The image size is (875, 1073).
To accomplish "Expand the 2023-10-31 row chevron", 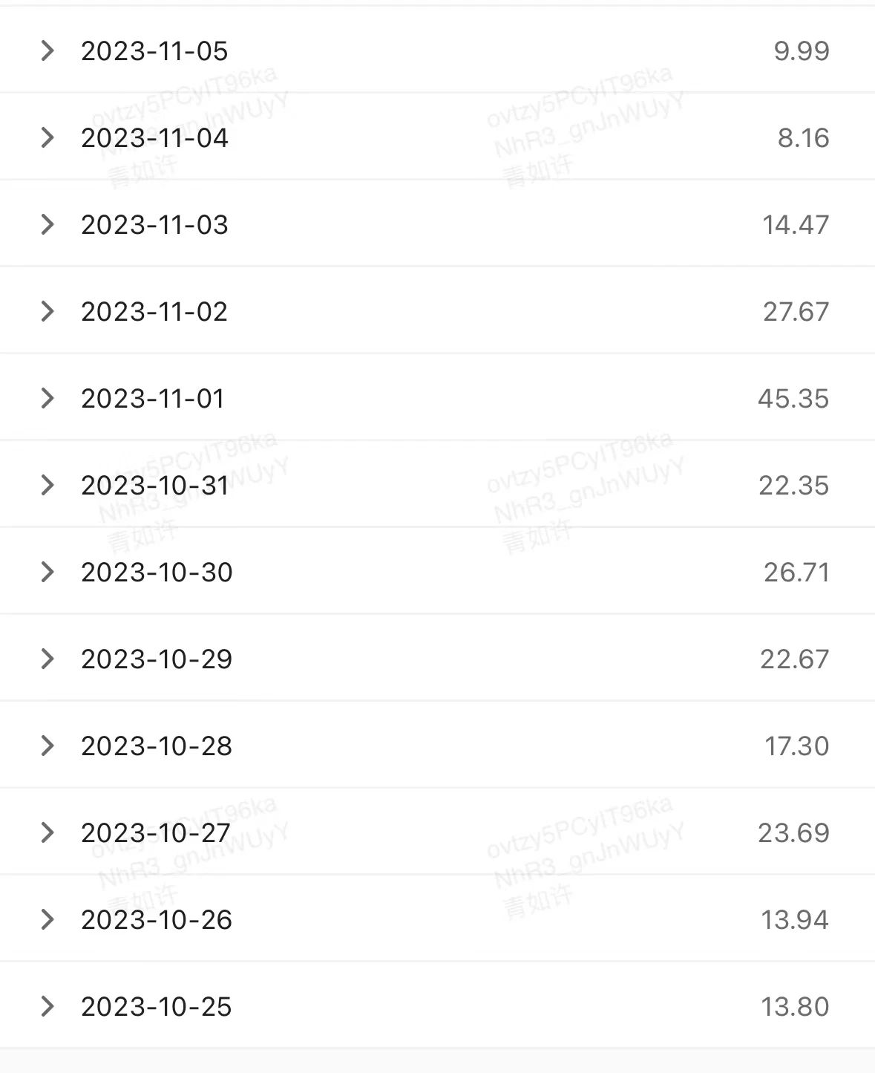I will pyautogui.click(x=47, y=485).
